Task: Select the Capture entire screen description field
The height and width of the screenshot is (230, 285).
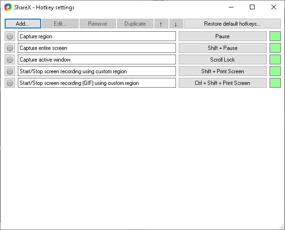Action: point(96,48)
